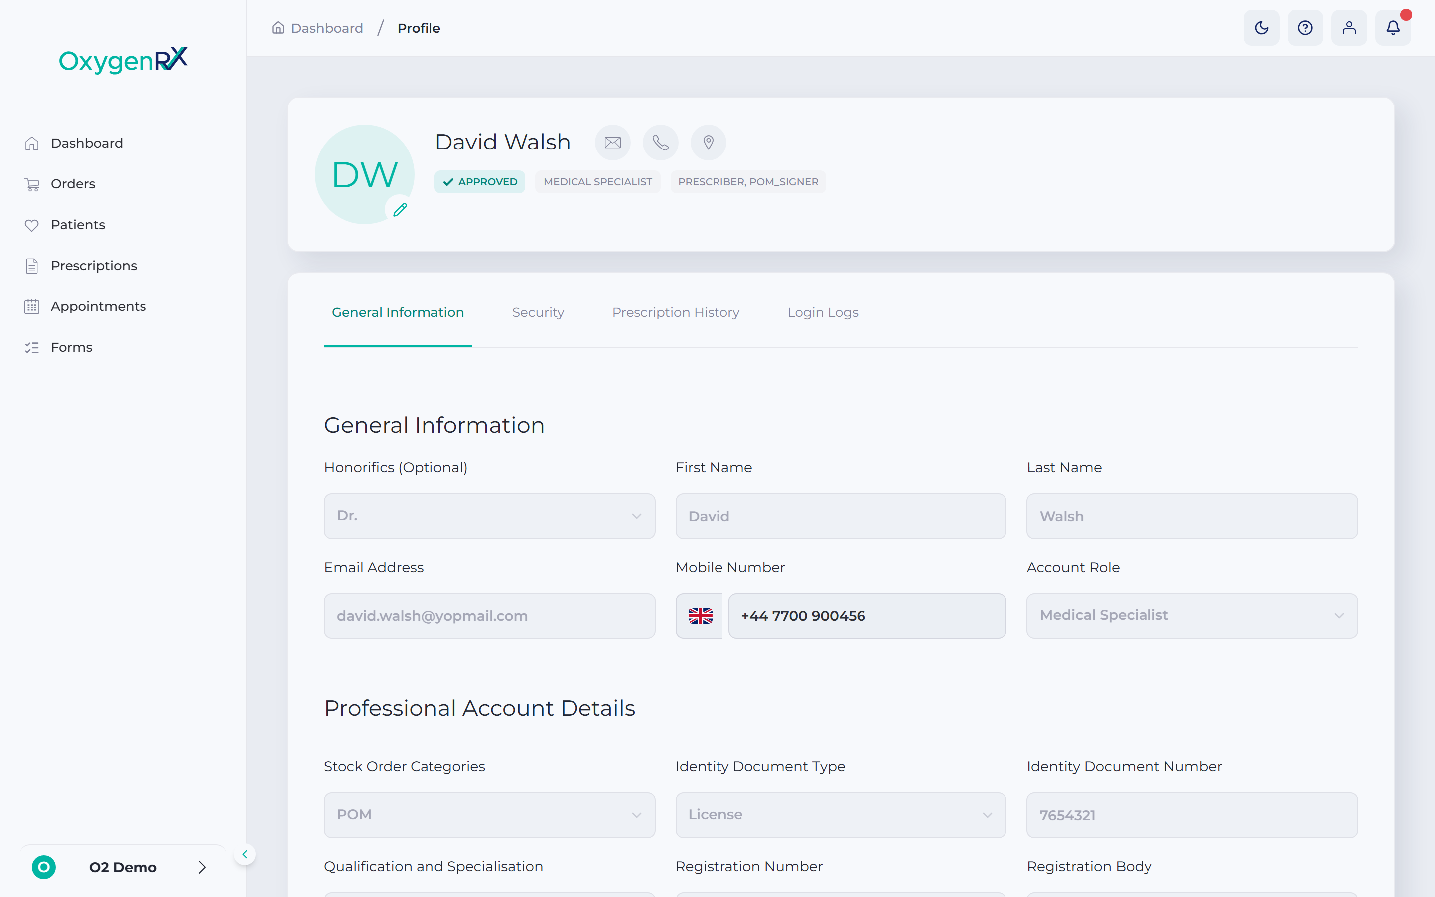Click the phone icon beside David Walsh
The image size is (1435, 897).
click(x=661, y=143)
